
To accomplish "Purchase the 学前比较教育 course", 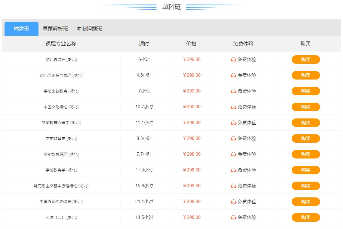I will pos(306,91).
